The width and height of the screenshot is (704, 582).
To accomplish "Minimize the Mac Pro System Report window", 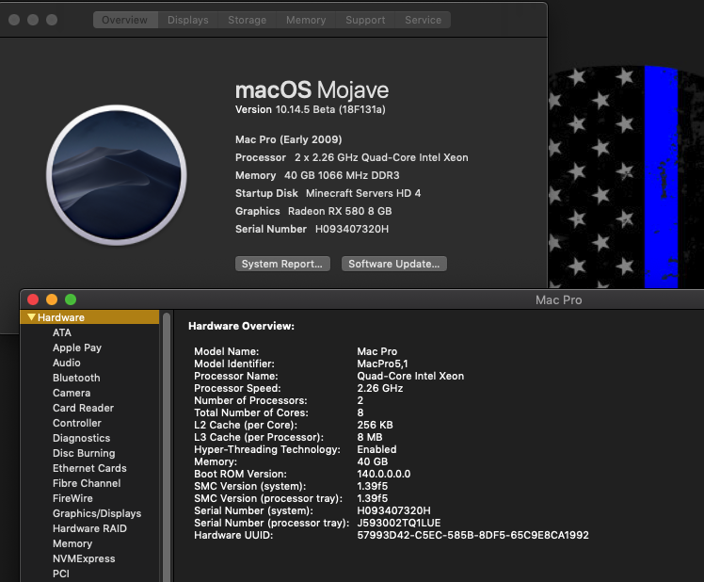I will [52, 299].
